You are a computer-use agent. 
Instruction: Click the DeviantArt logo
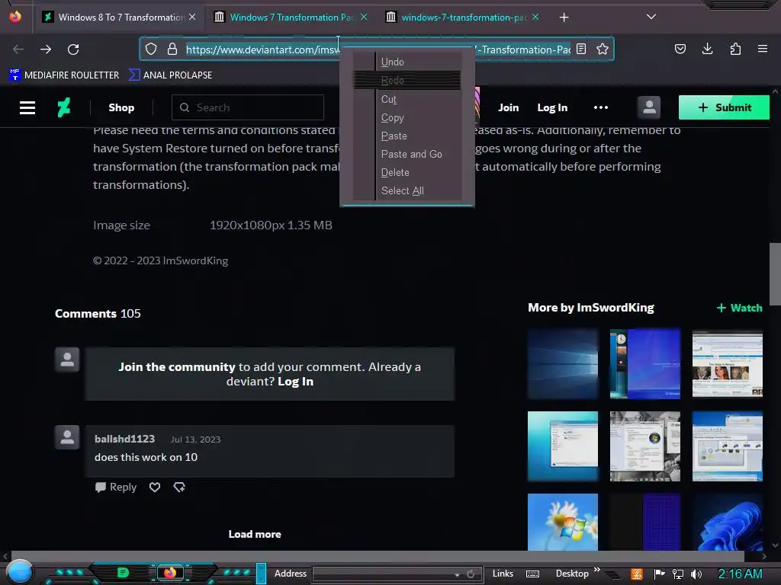[64, 107]
